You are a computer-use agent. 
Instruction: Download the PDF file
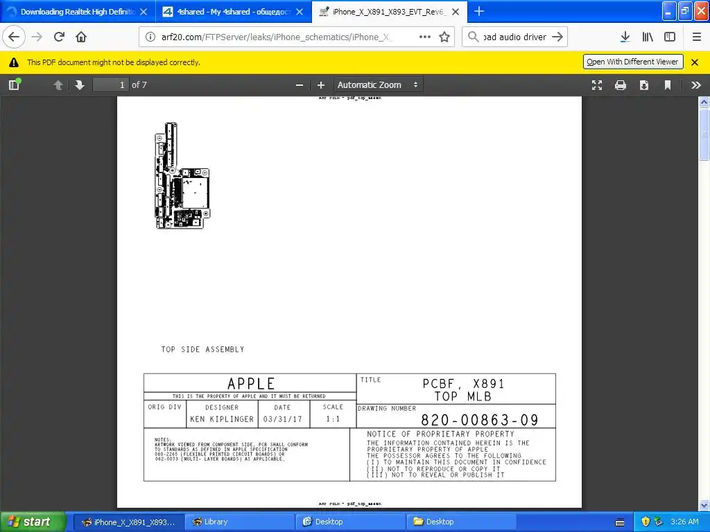(644, 85)
